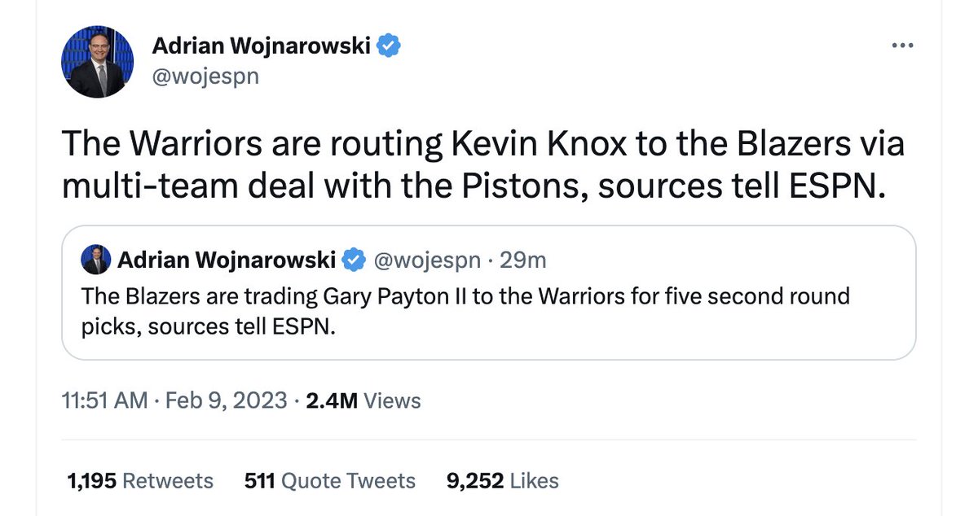Open the main author name Adrian Wojnarowski
The height and width of the screenshot is (516, 978).
[261, 46]
